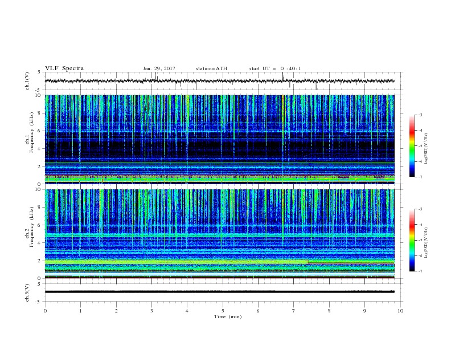Click the "-5" tick on ch.1(V) axis
The image size is (451, 349).
click(x=39, y=90)
